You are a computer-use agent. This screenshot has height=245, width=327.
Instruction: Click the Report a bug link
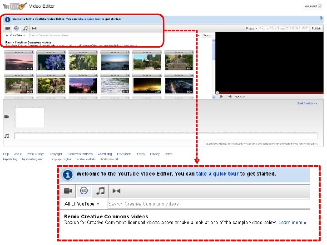(x=10, y=159)
